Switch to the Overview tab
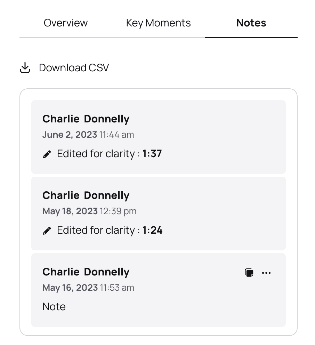 pyautogui.click(x=66, y=23)
